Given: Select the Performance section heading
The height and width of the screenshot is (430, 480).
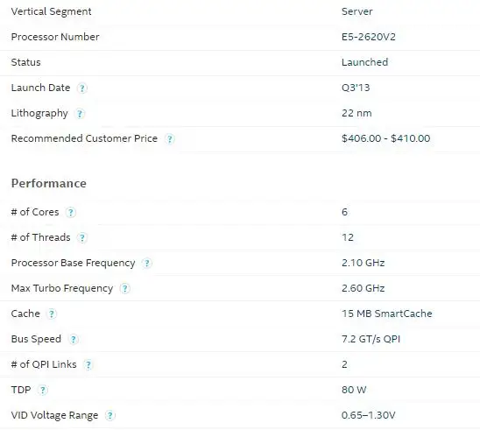Looking at the screenshot, I should (49, 183).
